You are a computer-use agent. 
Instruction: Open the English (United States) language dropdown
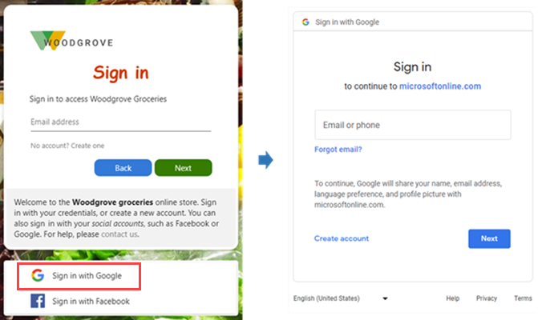tap(385, 298)
